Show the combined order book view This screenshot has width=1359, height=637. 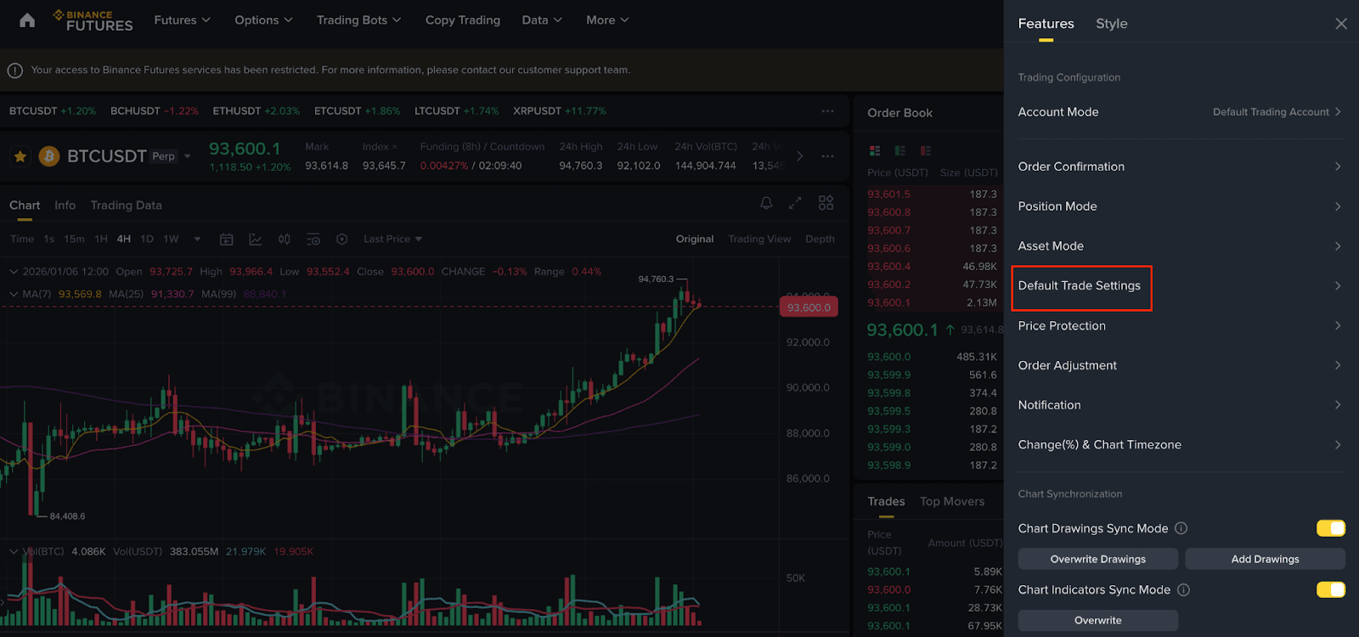coord(875,150)
